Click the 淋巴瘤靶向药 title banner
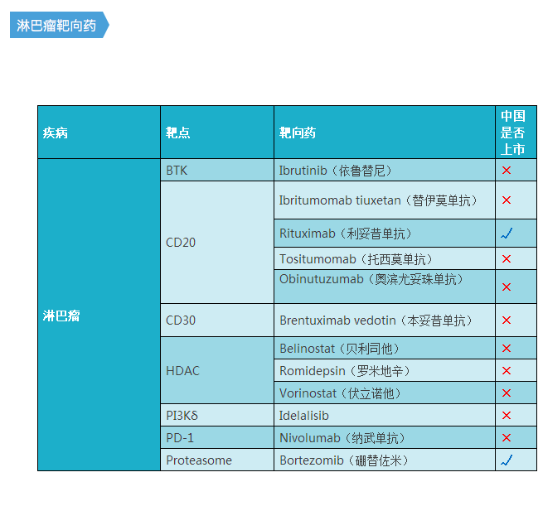 point(59,25)
